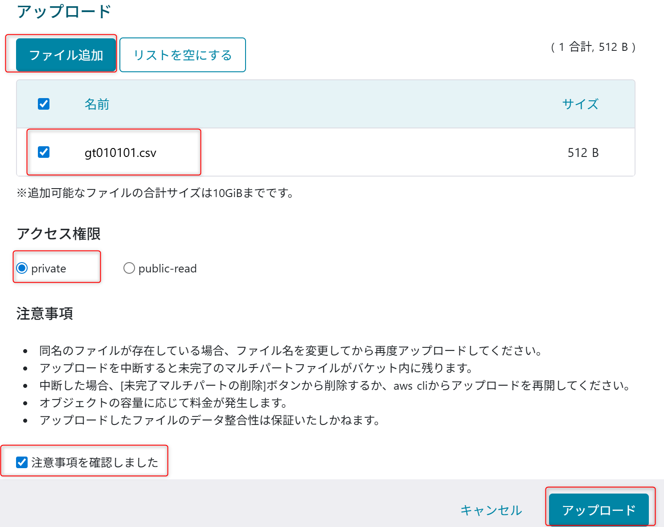Click the 512 B size value
The width and height of the screenshot is (664, 527).
[582, 152]
